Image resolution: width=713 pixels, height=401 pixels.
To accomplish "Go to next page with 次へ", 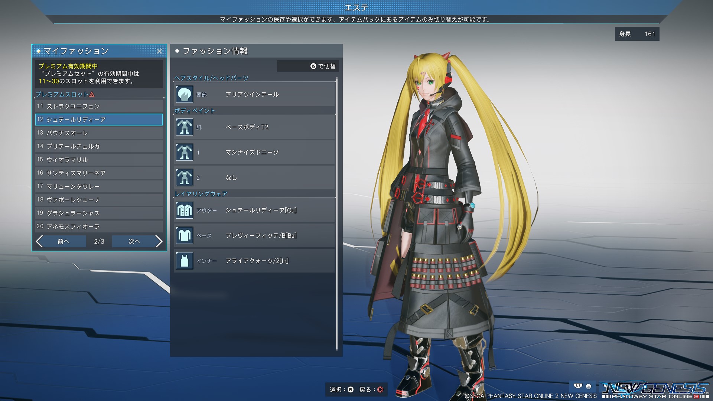I will (134, 241).
